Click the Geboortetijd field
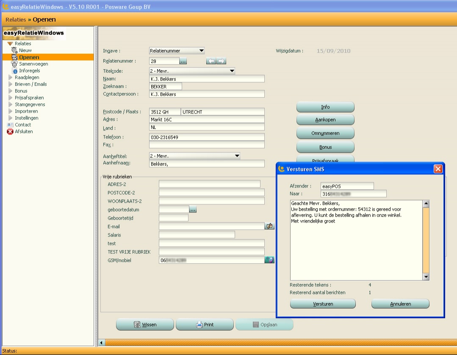The image size is (457, 355). pos(173,218)
